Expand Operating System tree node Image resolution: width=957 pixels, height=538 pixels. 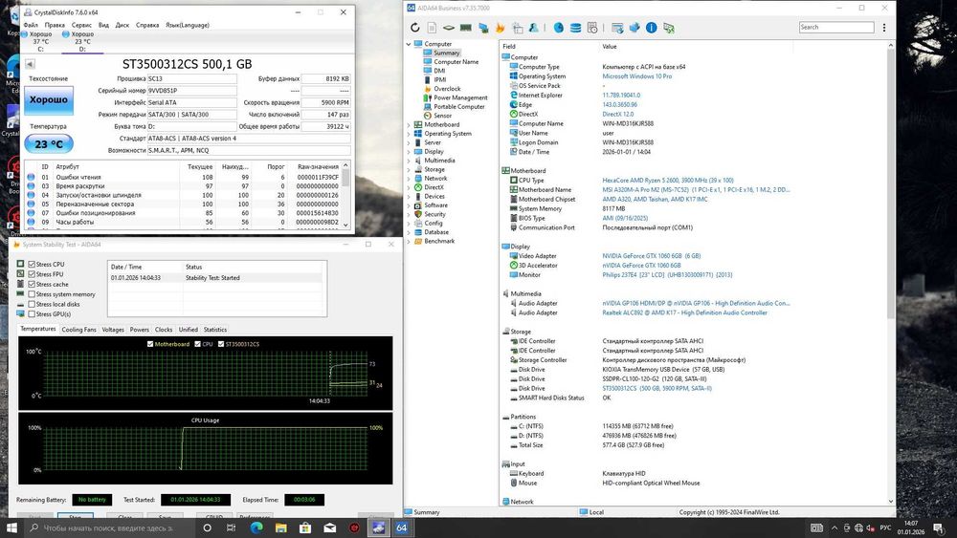pos(409,134)
